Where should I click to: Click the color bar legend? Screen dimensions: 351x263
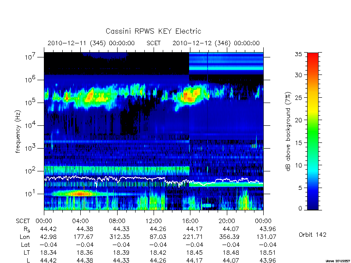(x=313, y=131)
